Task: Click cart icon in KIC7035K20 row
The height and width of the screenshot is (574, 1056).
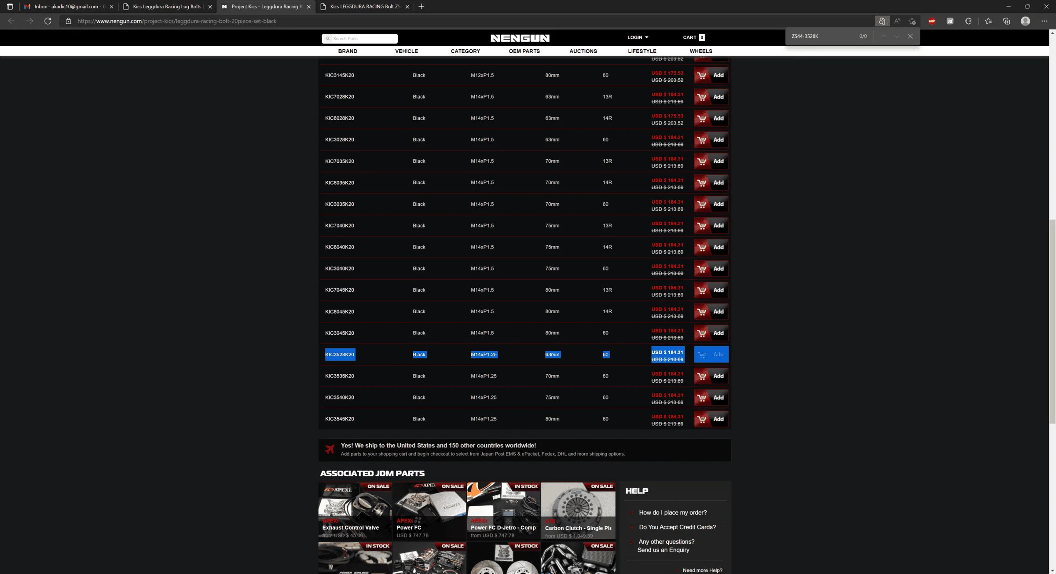Action: (702, 161)
